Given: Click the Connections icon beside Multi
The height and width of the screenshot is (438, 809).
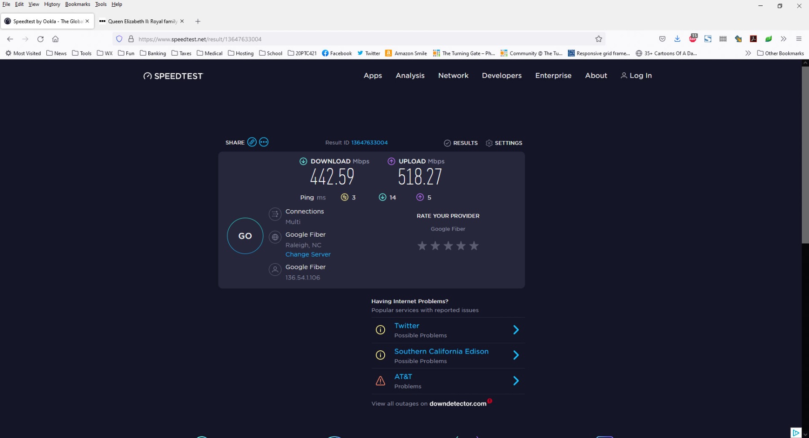Looking at the screenshot, I should click(x=275, y=214).
